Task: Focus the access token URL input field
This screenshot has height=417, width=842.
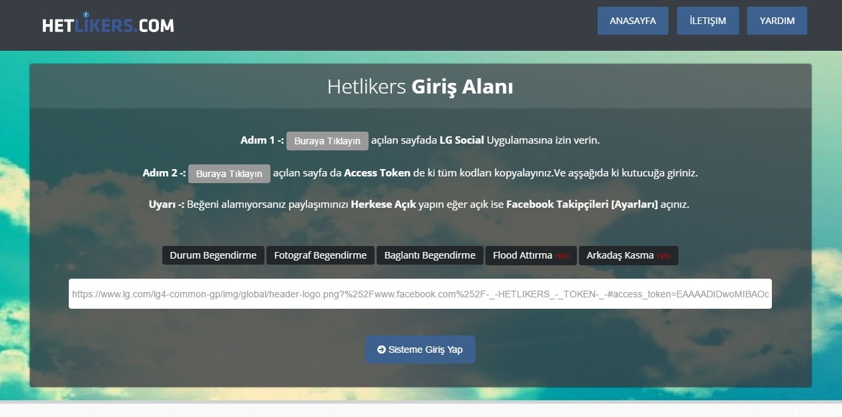Action: click(x=420, y=293)
